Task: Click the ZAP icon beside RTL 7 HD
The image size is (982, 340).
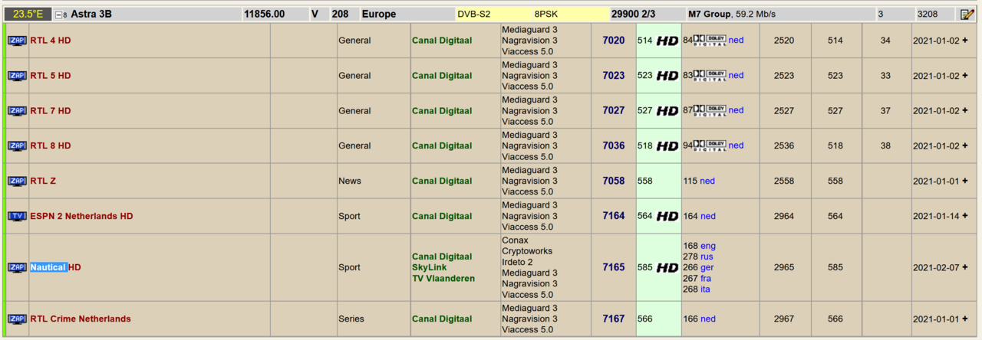Action: (17, 111)
